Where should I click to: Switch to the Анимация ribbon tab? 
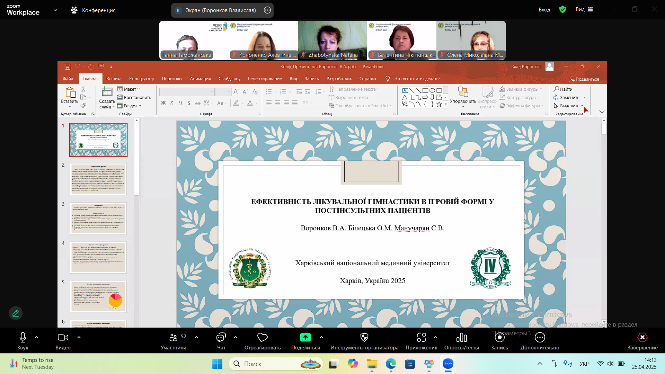(200, 79)
